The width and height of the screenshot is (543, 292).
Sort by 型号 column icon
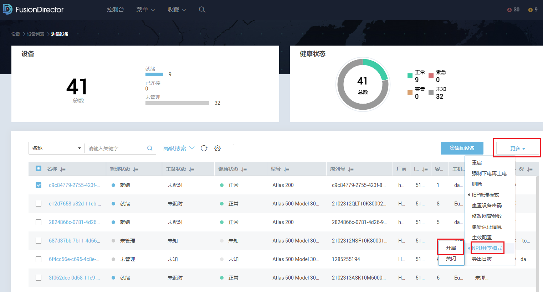click(x=287, y=170)
